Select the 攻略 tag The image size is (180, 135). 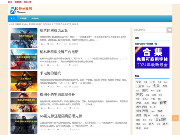click(139, 103)
